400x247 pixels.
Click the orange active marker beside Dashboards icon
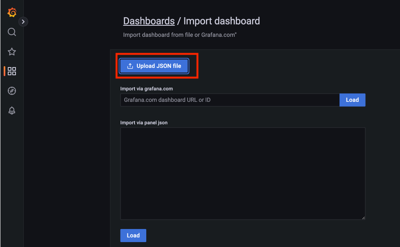point(4,71)
